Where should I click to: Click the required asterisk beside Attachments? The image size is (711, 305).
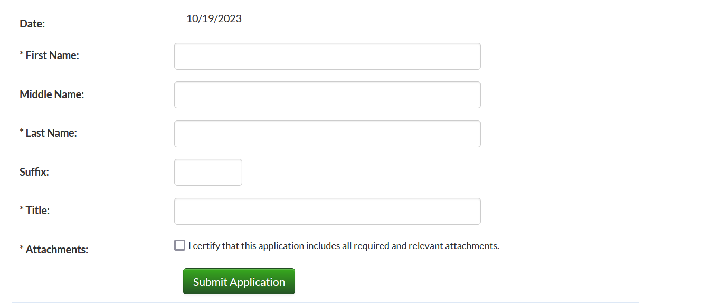click(22, 249)
